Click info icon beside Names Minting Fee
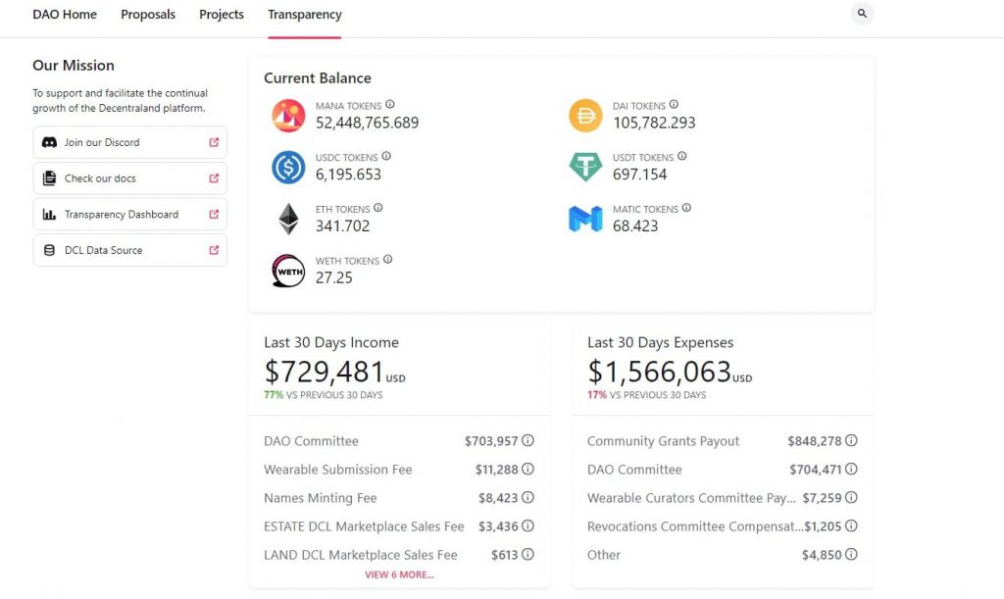This screenshot has height=599, width=1004. click(x=527, y=497)
